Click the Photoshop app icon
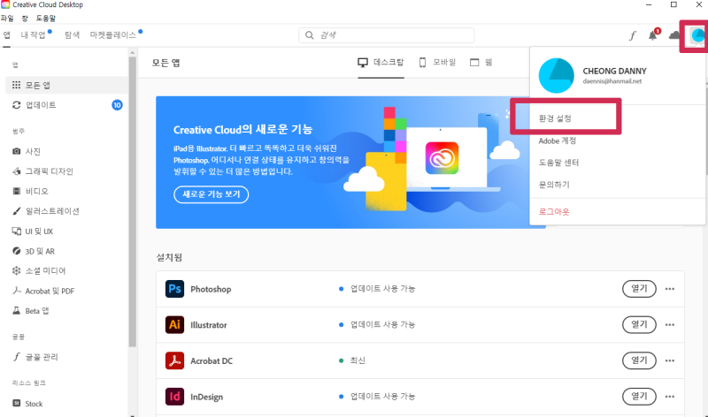Image resolution: width=708 pixels, height=417 pixels. coord(174,289)
